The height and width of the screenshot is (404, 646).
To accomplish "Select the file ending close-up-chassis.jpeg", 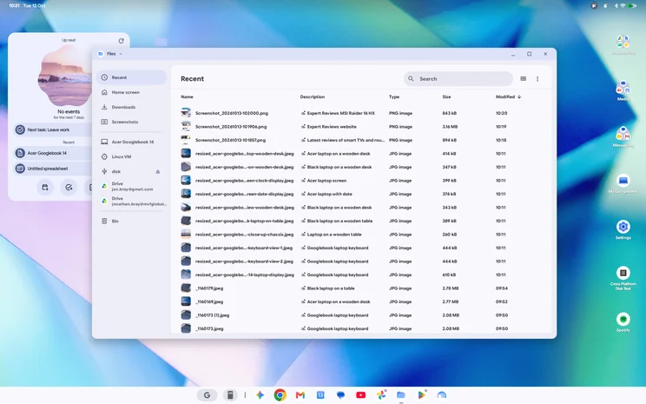I will tap(244, 235).
